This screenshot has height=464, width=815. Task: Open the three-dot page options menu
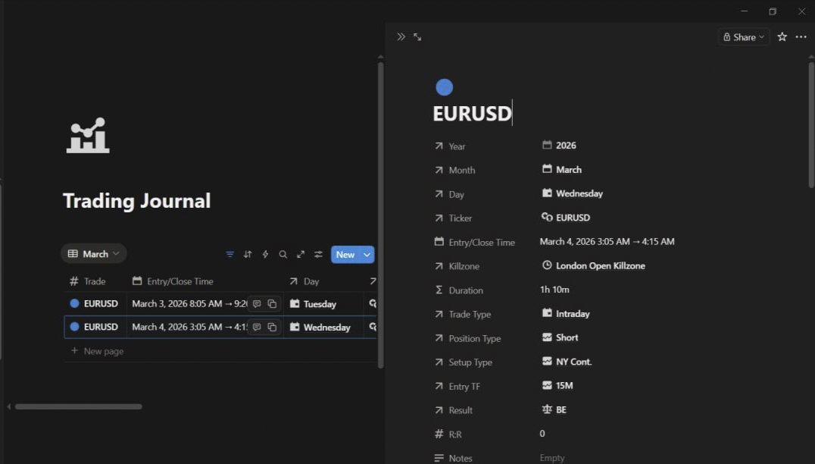click(801, 37)
